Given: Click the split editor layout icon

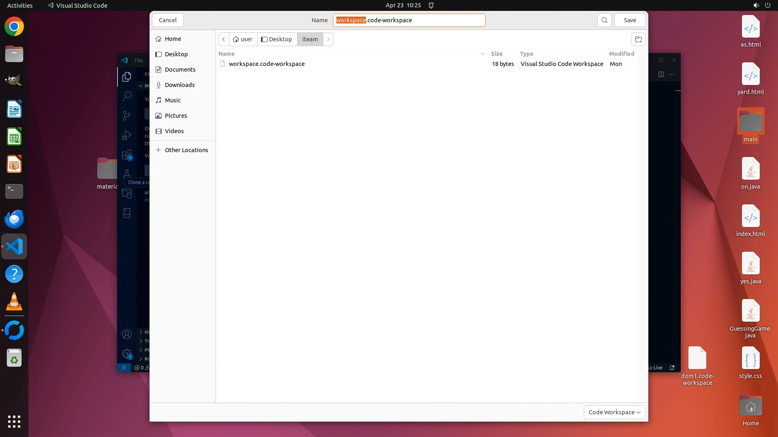Looking at the screenshot, I should click(x=661, y=74).
